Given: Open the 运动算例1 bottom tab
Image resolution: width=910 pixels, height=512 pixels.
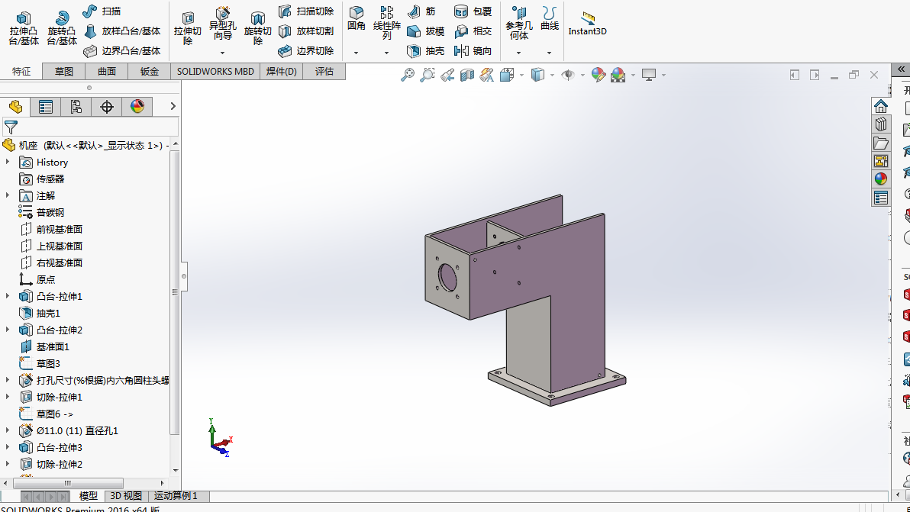Looking at the screenshot, I should click(176, 496).
